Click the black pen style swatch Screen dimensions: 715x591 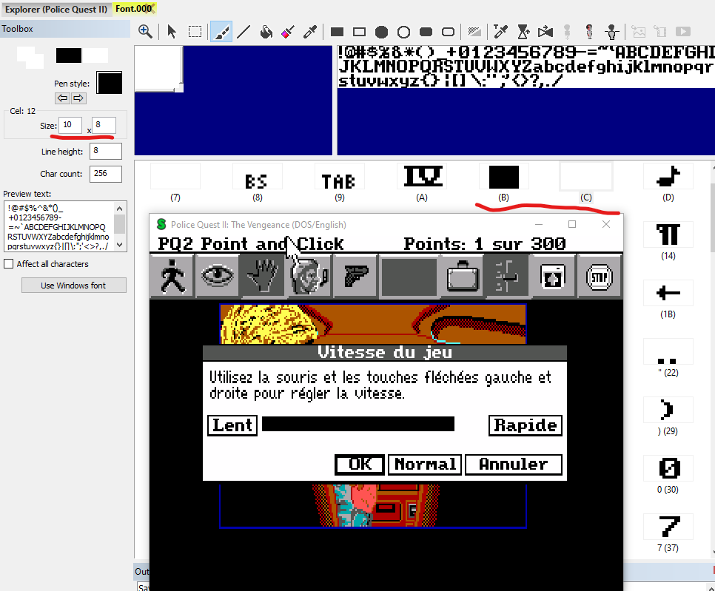110,83
